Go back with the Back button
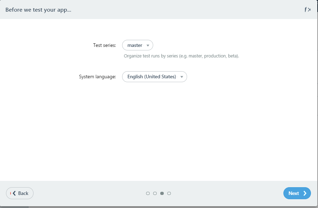Viewport: 318px width, 208px height. [20, 193]
